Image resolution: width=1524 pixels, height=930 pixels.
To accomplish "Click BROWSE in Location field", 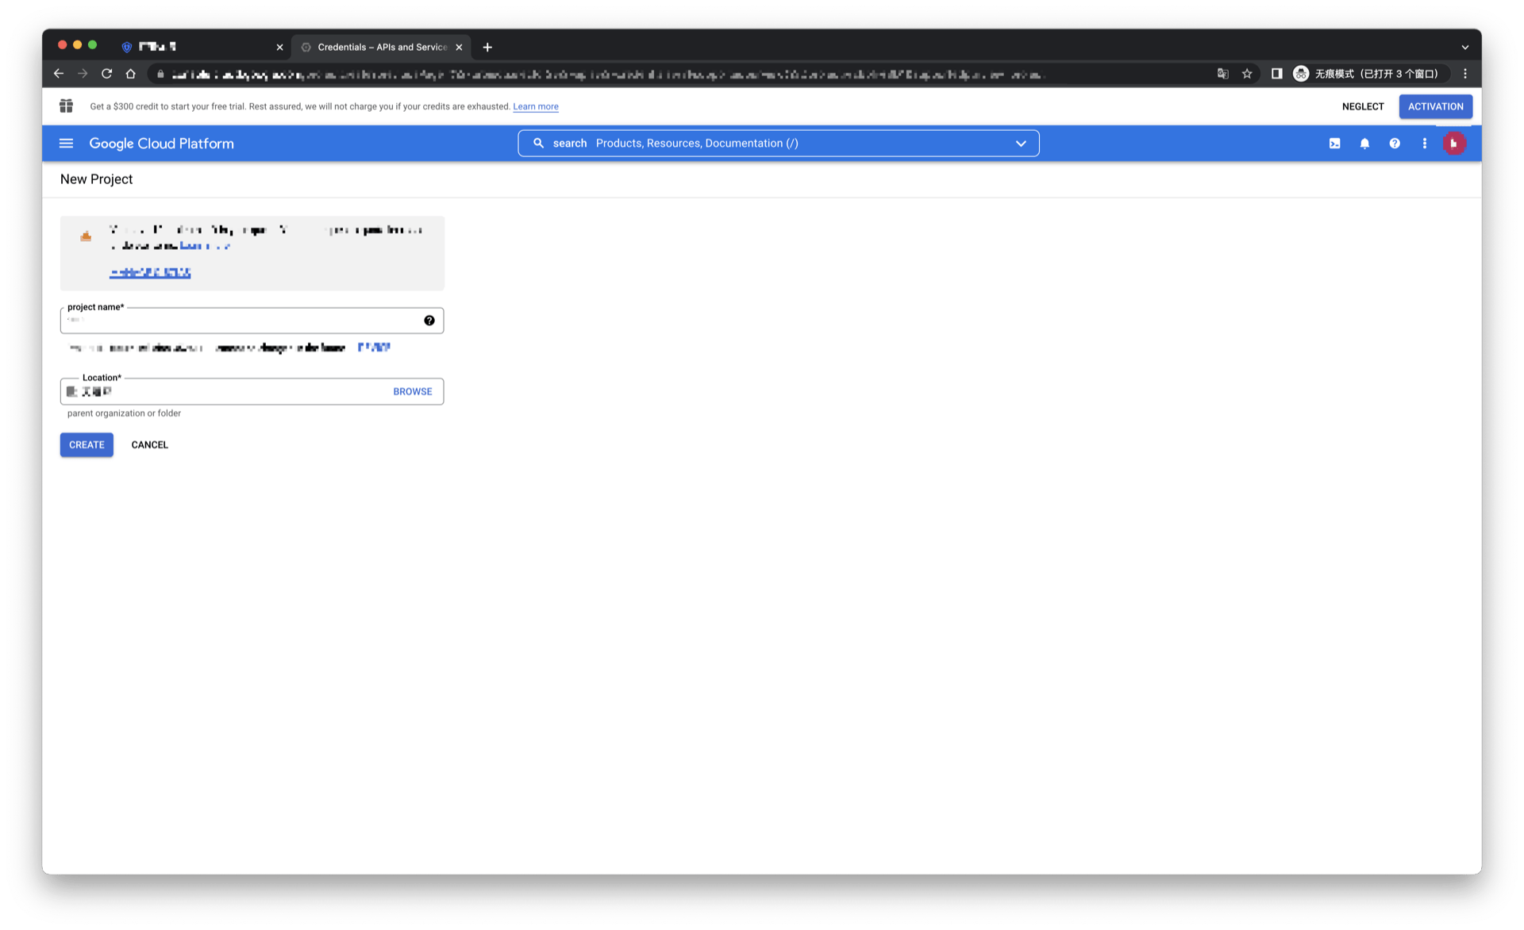I will pyautogui.click(x=412, y=391).
